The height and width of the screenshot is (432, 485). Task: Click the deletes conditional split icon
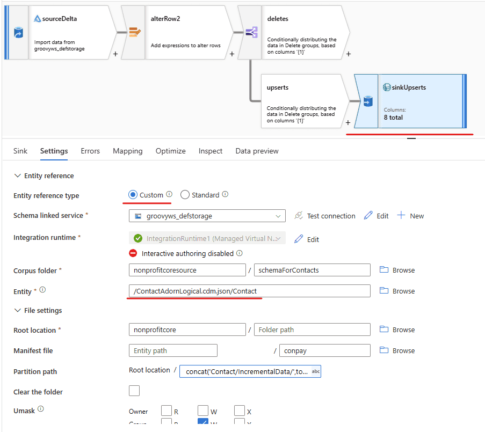(251, 33)
